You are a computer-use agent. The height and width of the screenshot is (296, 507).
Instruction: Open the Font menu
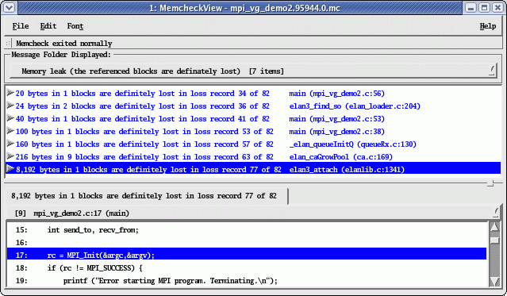click(75, 26)
